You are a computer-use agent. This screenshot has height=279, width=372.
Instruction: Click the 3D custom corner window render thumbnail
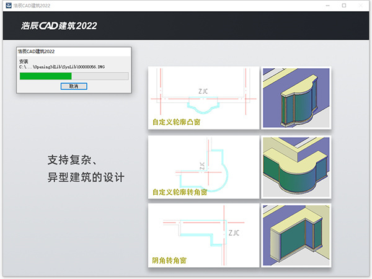pyautogui.click(x=296, y=167)
